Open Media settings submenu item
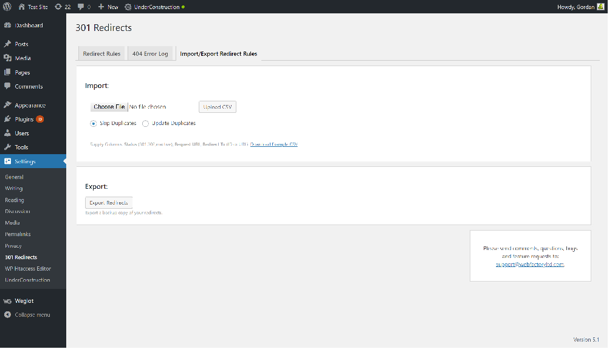 pyautogui.click(x=12, y=223)
